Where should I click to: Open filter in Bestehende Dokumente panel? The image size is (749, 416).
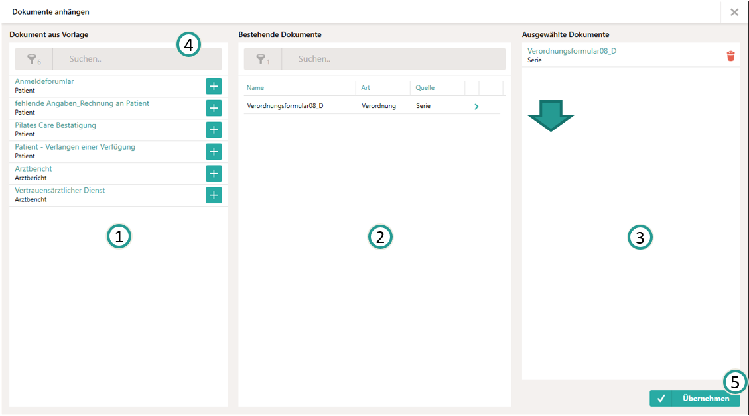click(263, 59)
